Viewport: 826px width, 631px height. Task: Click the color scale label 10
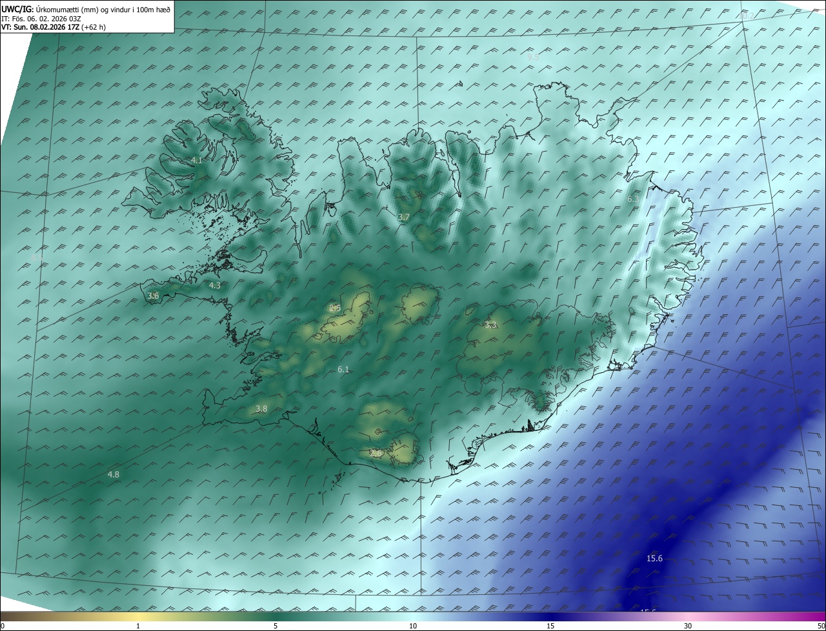click(413, 626)
